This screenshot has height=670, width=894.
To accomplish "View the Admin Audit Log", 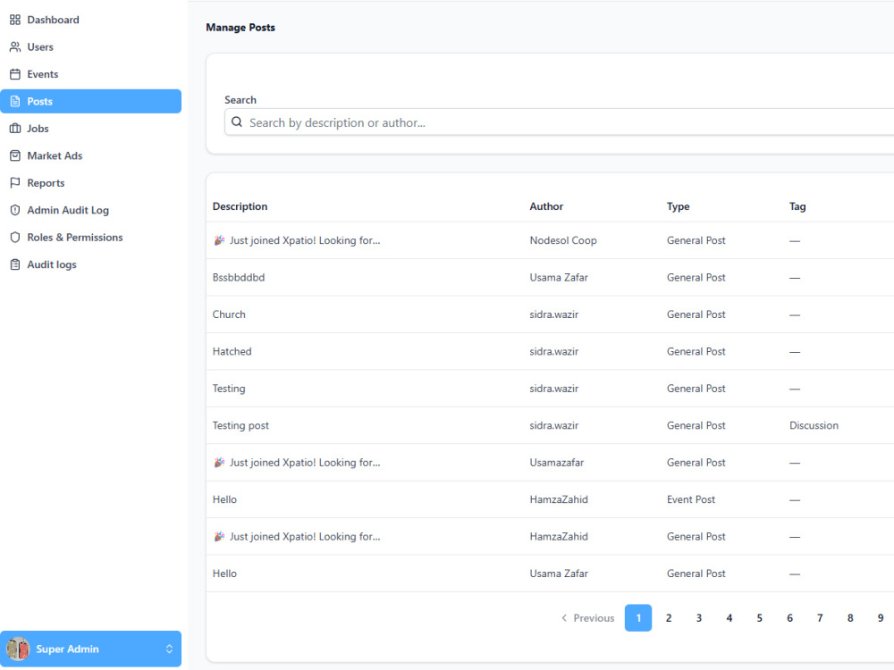I will pos(90,210).
